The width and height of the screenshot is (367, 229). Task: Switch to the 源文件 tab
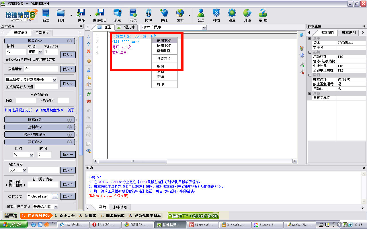pos(126,27)
